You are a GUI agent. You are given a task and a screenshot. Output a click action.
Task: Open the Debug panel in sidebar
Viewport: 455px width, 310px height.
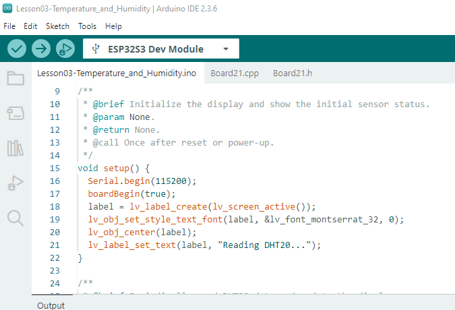16,183
